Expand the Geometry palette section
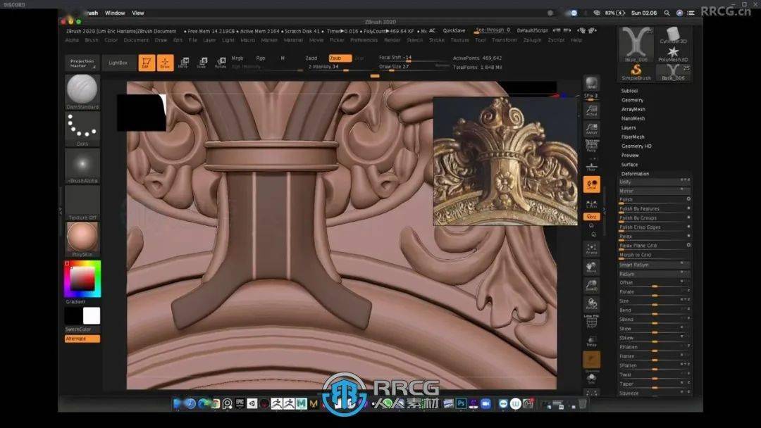The image size is (761, 428). click(632, 100)
